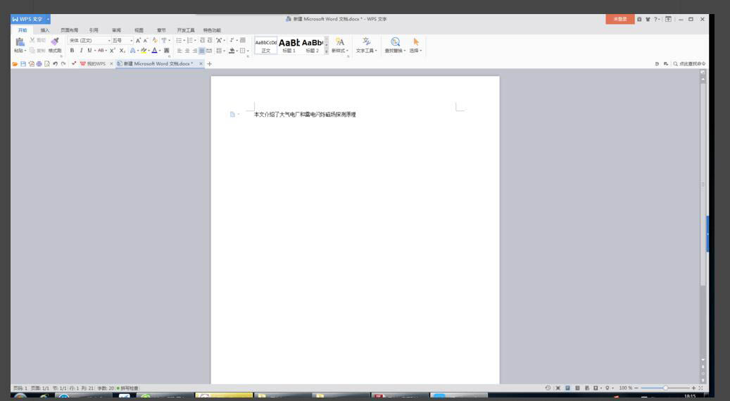Toggle Italic formatting with the I button
Image resolution: width=730 pixels, height=401 pixels.
click(81, 51)
